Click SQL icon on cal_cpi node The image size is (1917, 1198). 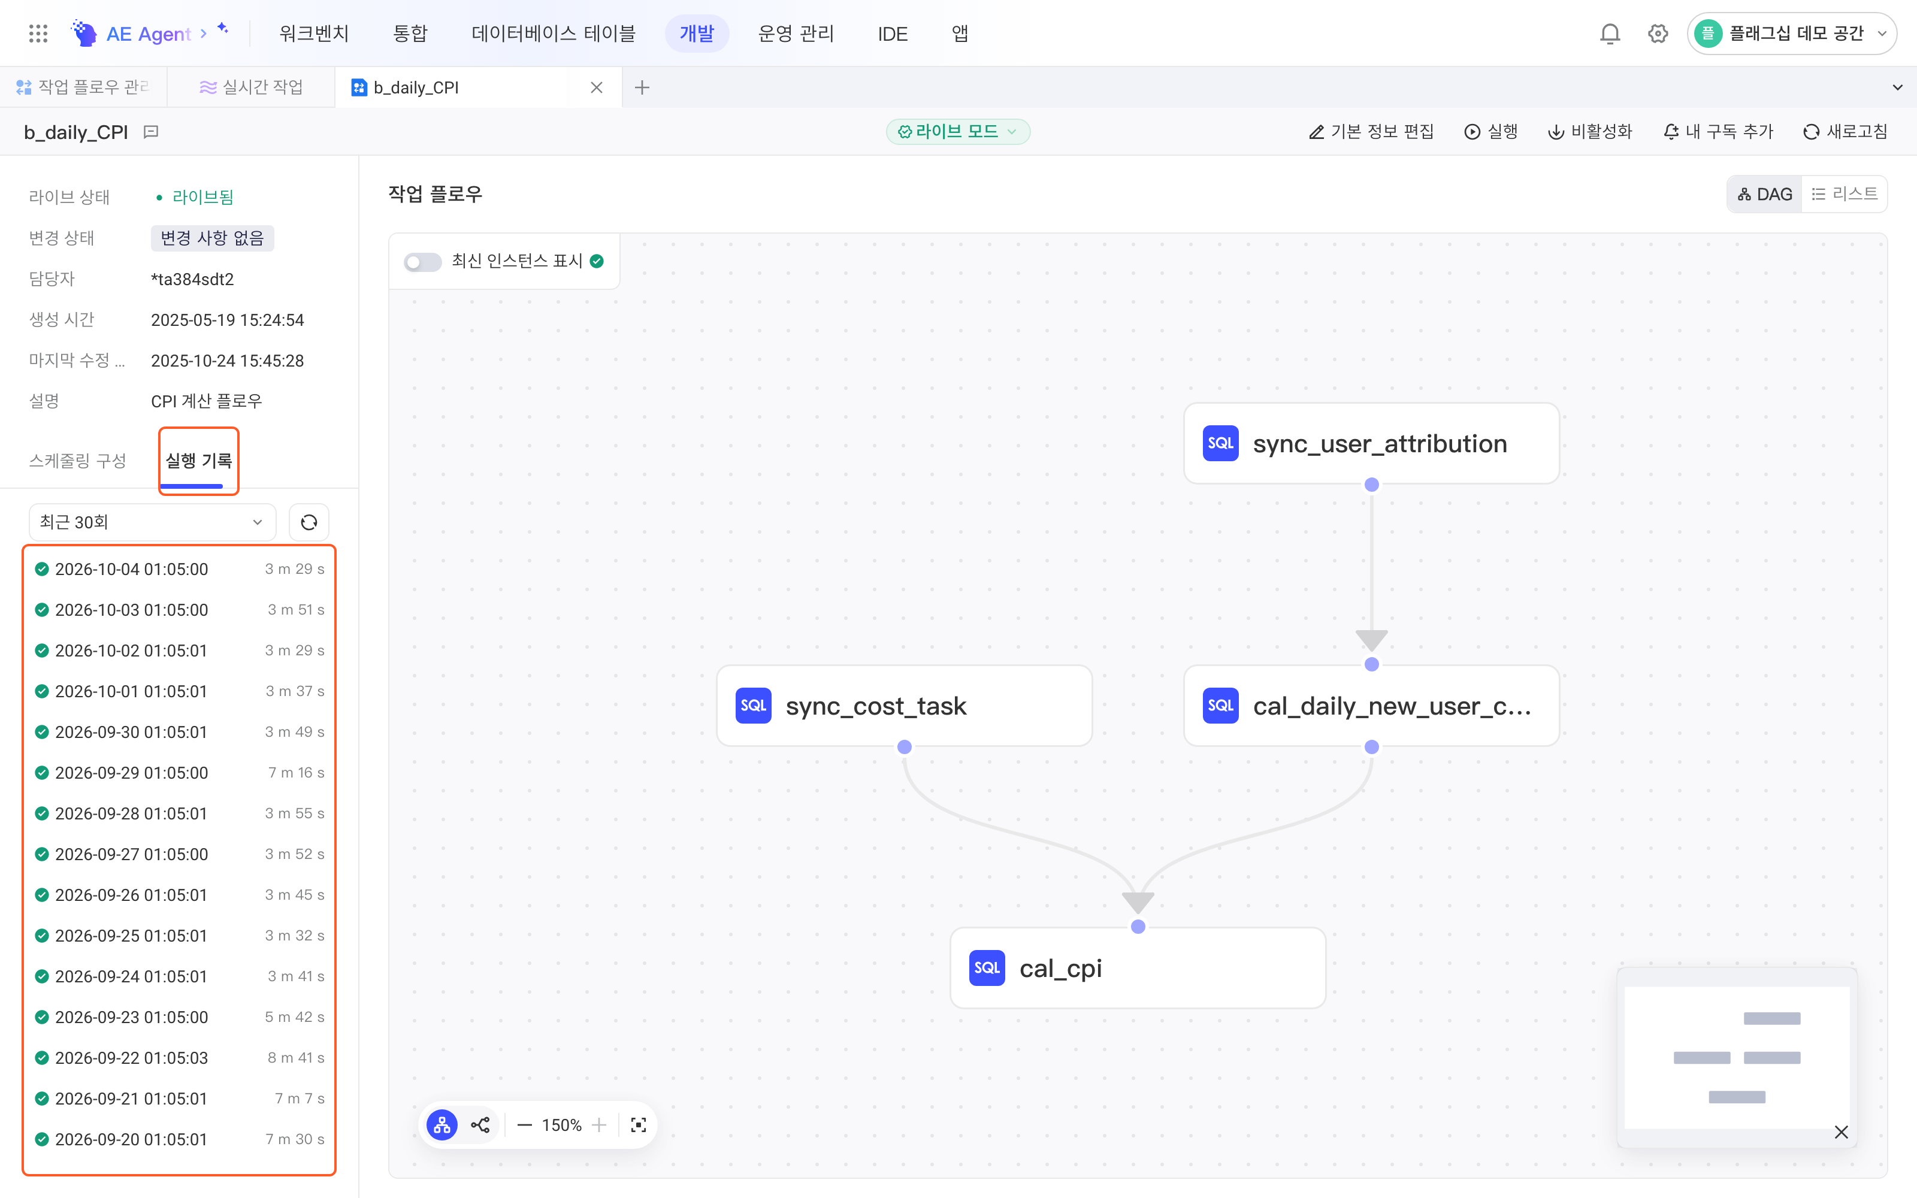tap(987, 967)
